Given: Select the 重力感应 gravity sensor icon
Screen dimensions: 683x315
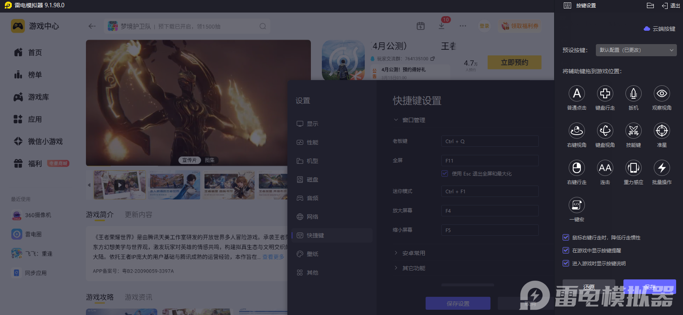Looking at the screenshot, I should 634,168.
